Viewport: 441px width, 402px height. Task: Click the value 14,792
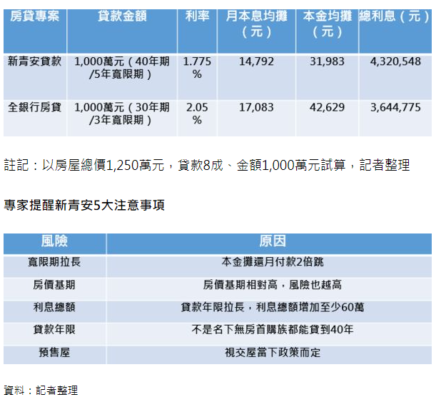[x=256, y=61]
